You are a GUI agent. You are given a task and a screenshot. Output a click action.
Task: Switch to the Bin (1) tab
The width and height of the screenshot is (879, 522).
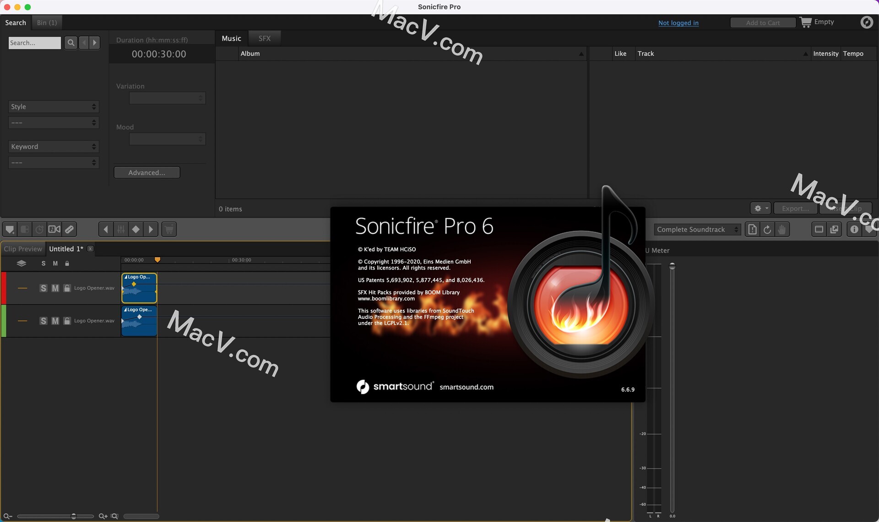point(47,22)
